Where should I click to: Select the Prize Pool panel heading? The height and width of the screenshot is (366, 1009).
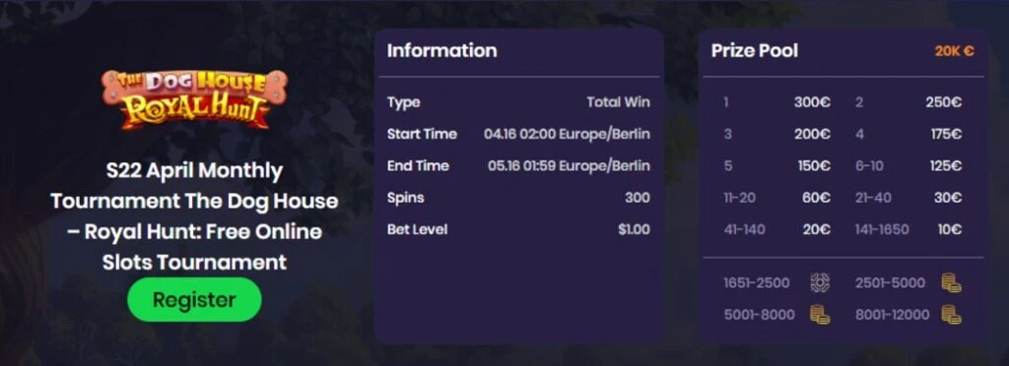(x=754, y=51)
